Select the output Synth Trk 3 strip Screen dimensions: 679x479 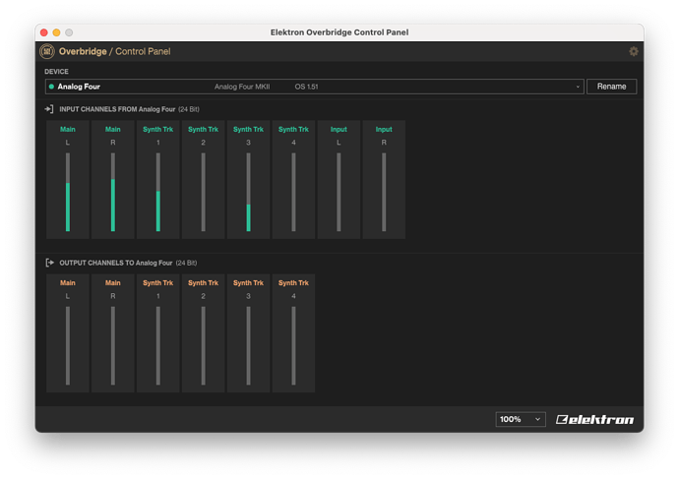pos(248,333)
